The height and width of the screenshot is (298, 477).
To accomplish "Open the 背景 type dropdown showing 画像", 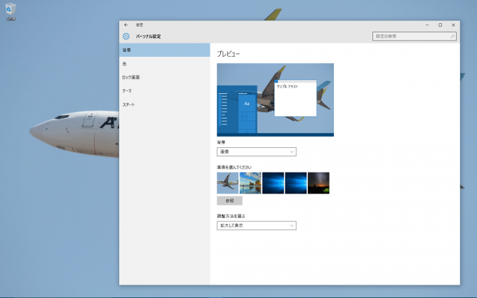I will pos(257,151).
